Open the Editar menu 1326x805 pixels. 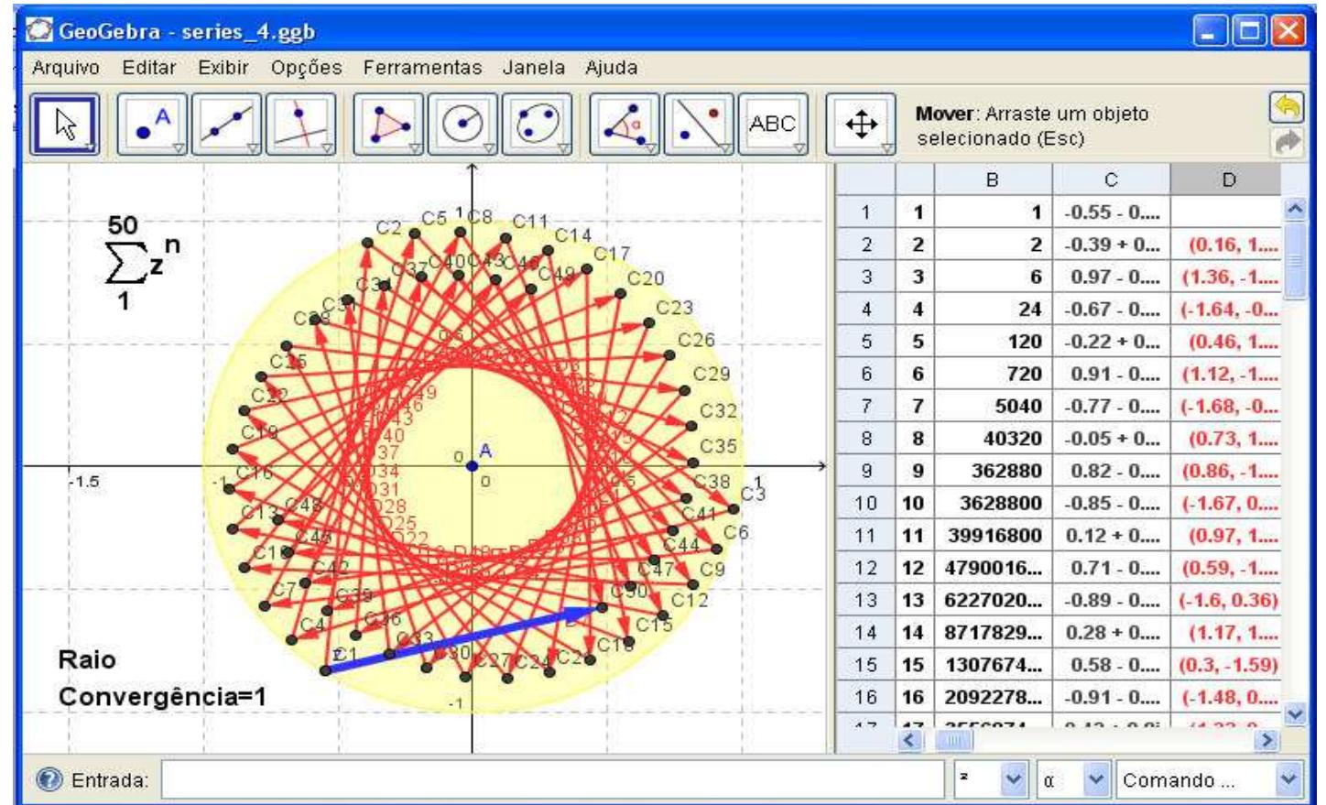(x=149, y=68)
